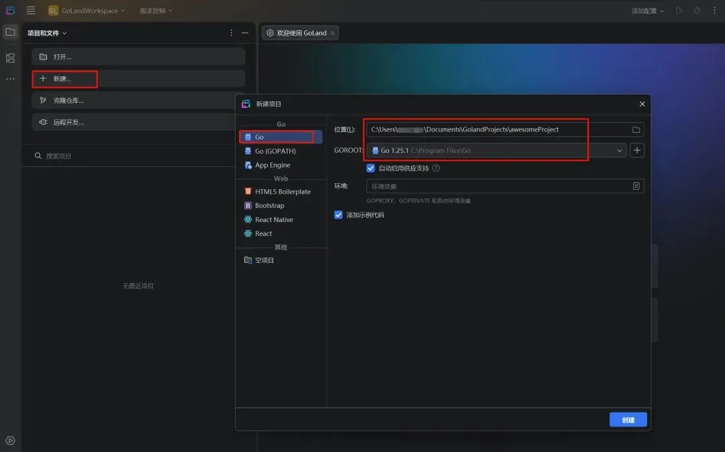Click 克隆仓库... button

pyautogui.click(x=138, y=100)
